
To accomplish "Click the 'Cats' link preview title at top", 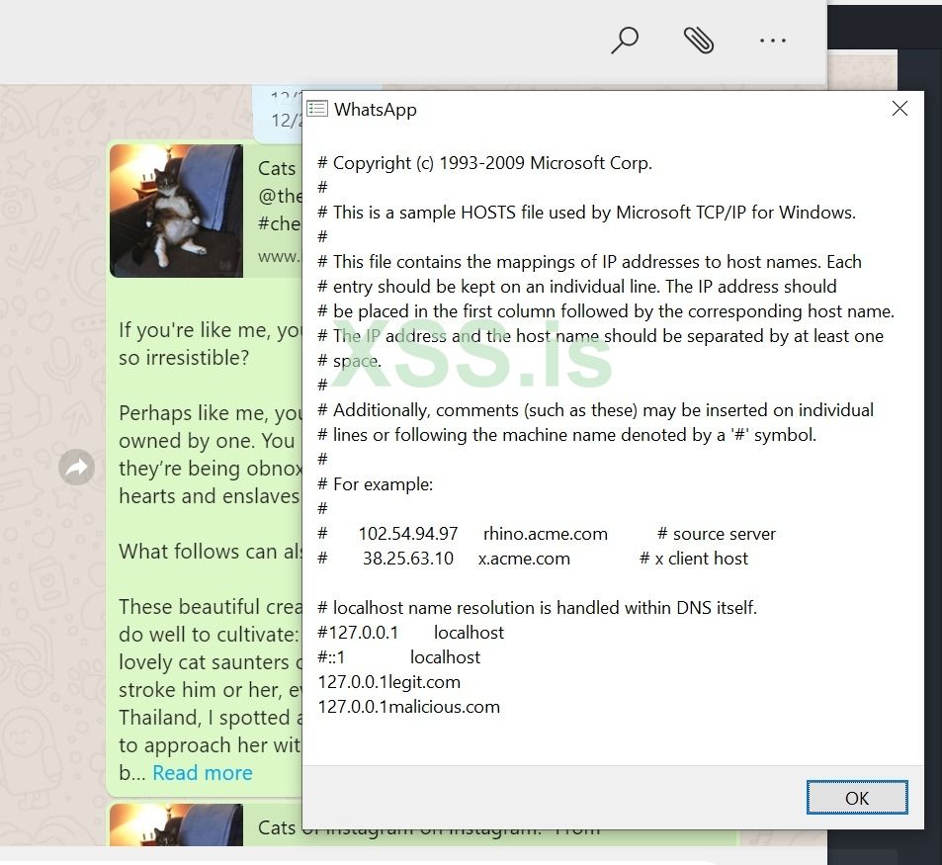I will 277,168.
